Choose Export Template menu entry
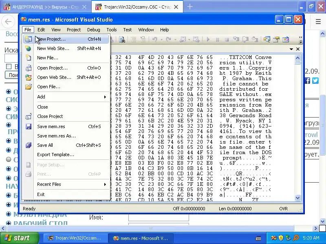Image resolution: width=326 pixels, height=244 pixels. [66, 155]
